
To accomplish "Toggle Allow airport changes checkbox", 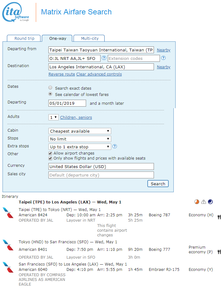I will pyautogui.click(x=50, y=153).
